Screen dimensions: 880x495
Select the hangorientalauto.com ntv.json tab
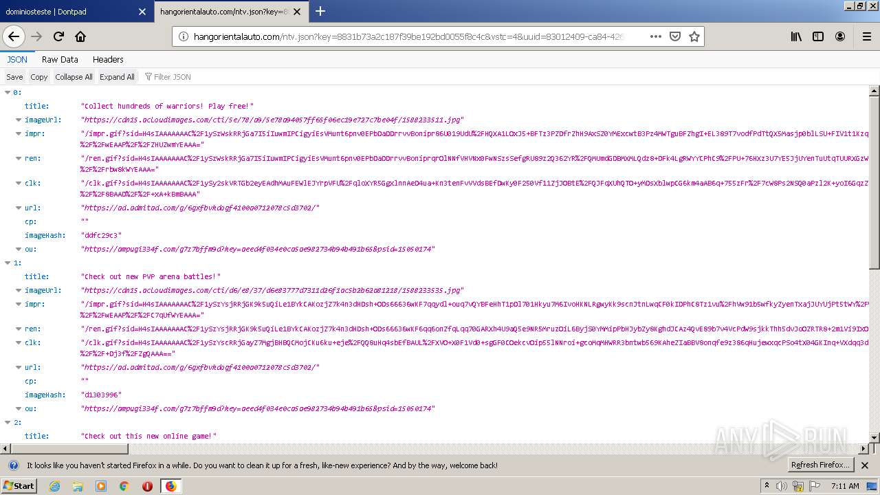[231, 12]
